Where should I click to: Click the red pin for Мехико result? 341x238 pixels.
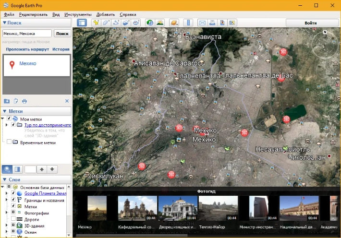click(x=12, y=65)
